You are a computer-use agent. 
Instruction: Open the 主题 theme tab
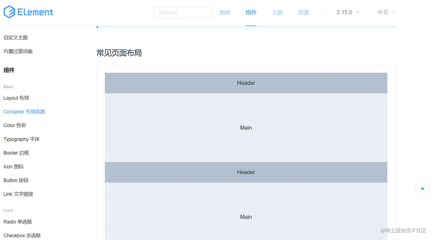point(277,12)
